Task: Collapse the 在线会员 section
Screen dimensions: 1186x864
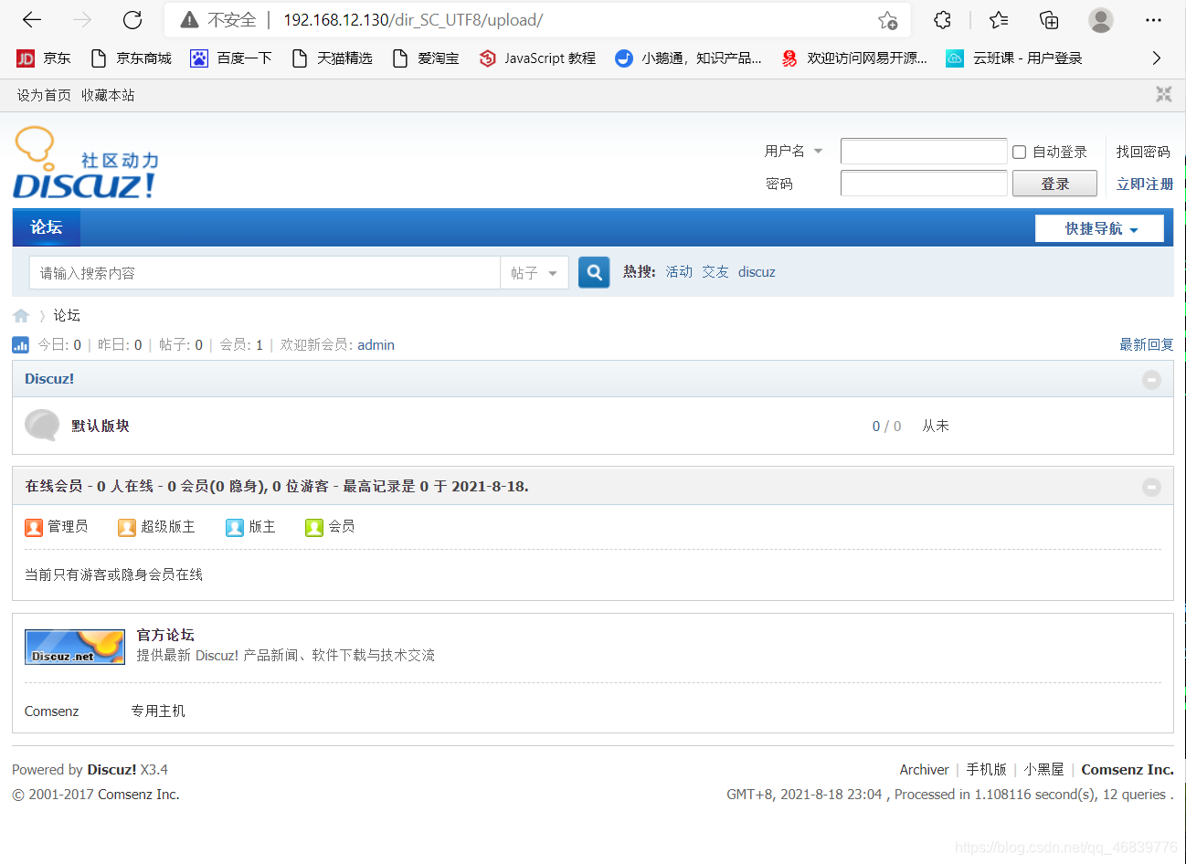Action: [x=1151, y=487]
